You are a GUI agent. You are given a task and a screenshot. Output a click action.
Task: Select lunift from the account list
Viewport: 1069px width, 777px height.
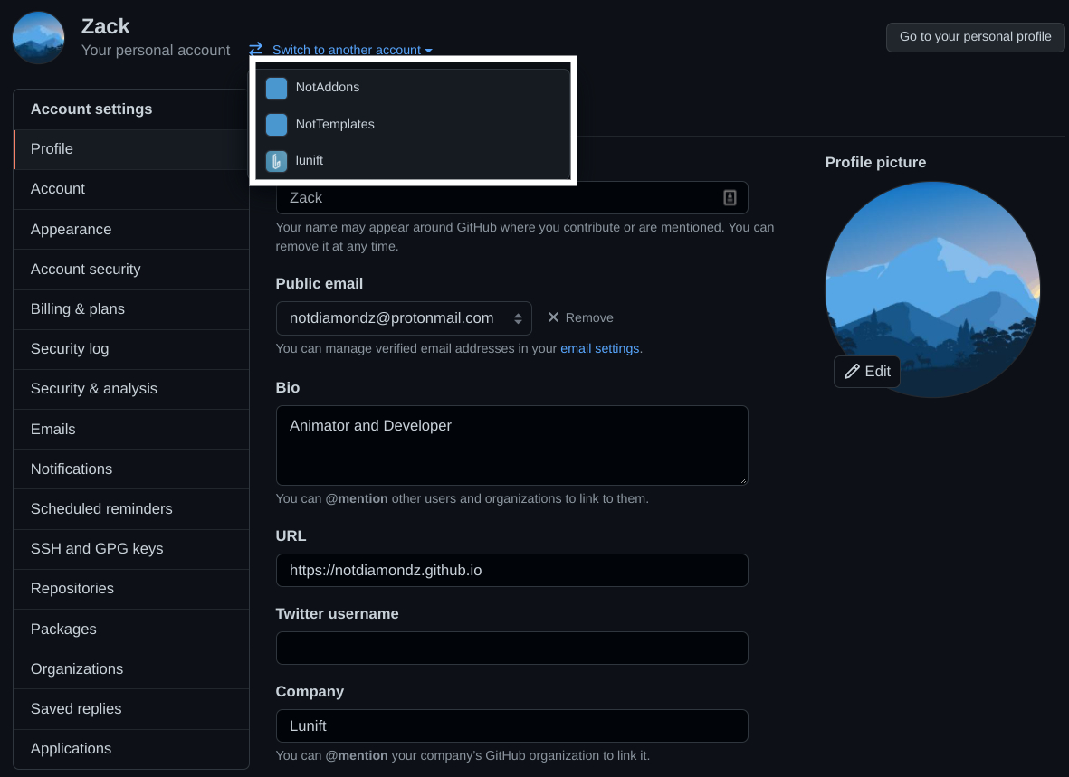(413, 161)
